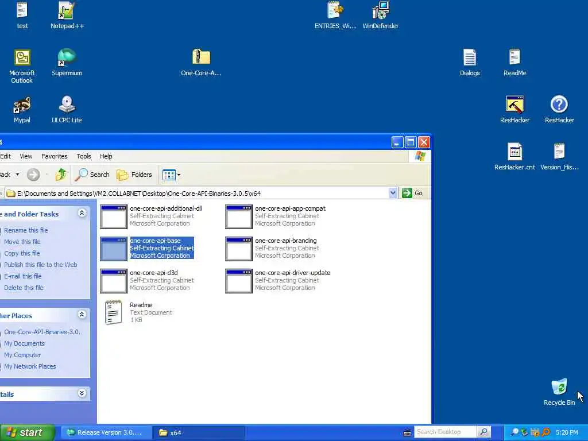The width and height of the screenshot is (588, 441).
Task: Select the Mypal desktop shortcut
Action: pos(22,110)
